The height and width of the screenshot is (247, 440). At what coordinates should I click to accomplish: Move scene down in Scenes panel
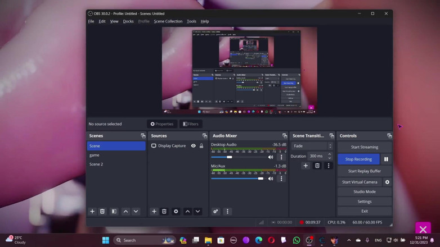136,212
